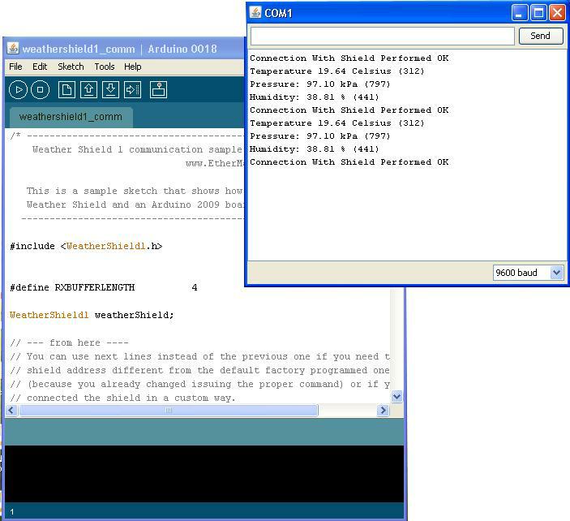Click the Send button in COM1 window

click(x=541, y=36)
